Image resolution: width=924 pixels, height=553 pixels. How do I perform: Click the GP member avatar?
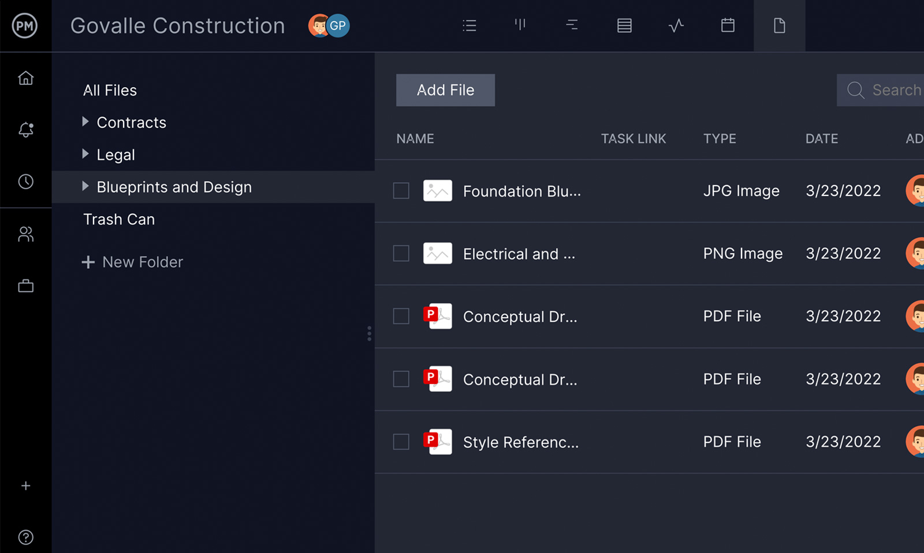tap(338, 25)
